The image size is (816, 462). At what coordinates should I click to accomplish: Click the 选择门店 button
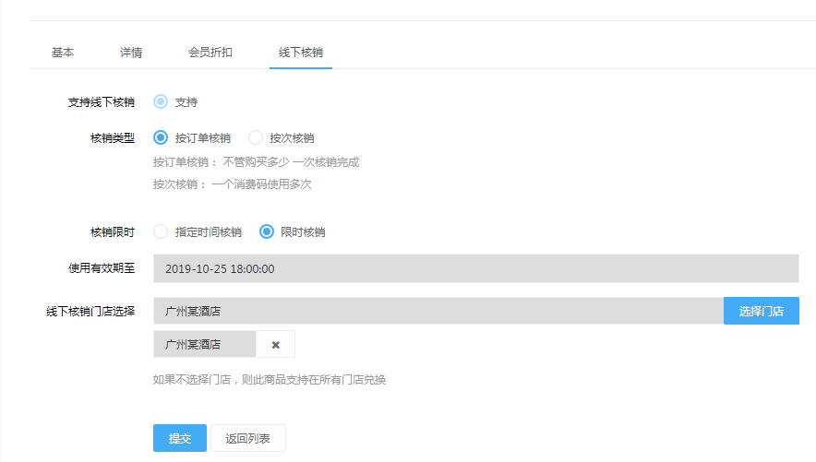click(762, 312)
